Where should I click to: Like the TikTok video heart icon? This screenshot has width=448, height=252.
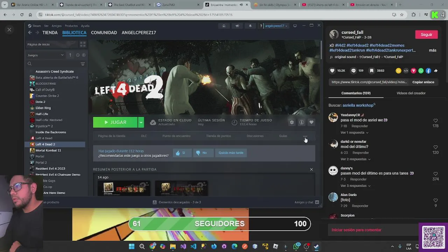click(x=332, y=71)
